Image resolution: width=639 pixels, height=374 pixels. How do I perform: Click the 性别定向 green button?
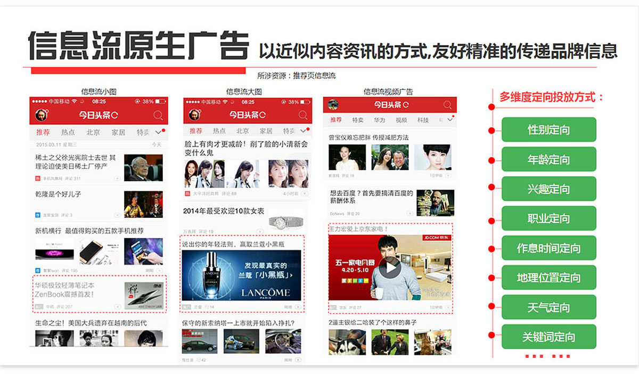pyautogui.click(x=548, y=129)
